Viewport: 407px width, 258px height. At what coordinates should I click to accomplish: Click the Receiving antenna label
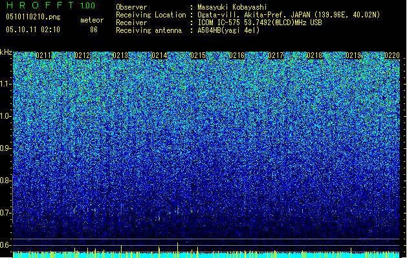pyautogui.click(x=149, y=30)
